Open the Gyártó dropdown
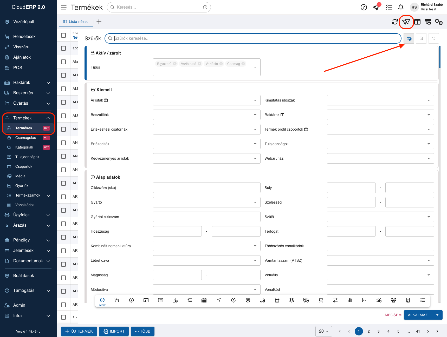 207,203
